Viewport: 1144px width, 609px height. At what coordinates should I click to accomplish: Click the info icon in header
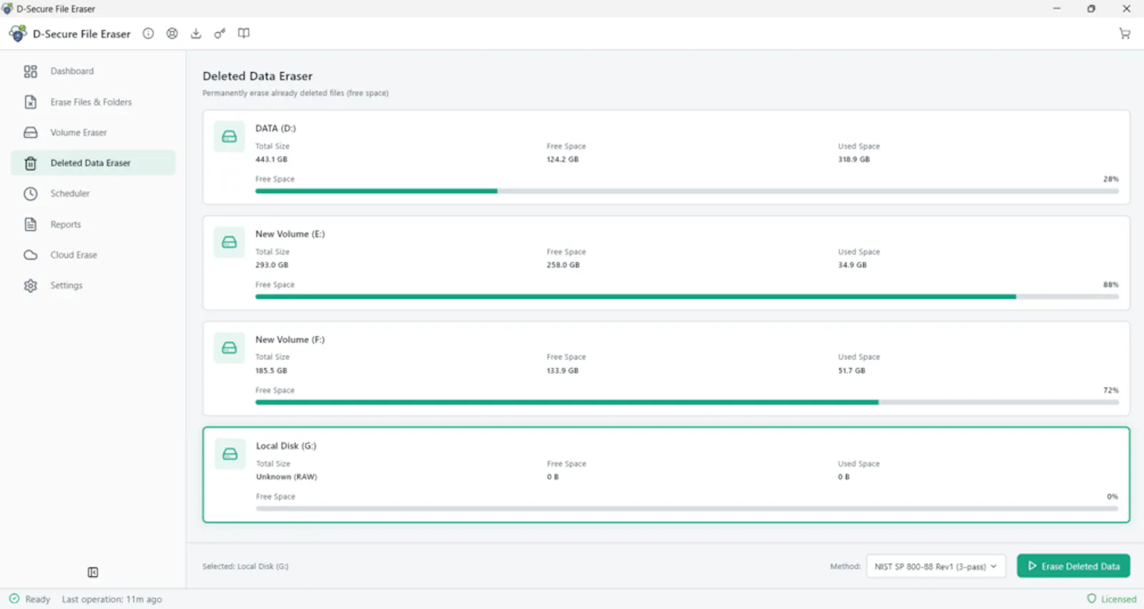click(148, 34)
